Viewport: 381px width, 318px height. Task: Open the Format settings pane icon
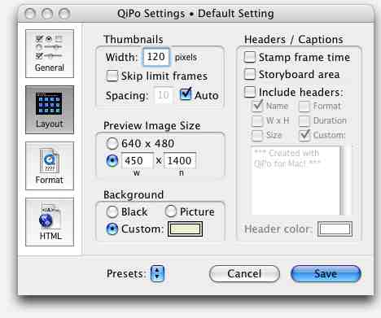50,166
